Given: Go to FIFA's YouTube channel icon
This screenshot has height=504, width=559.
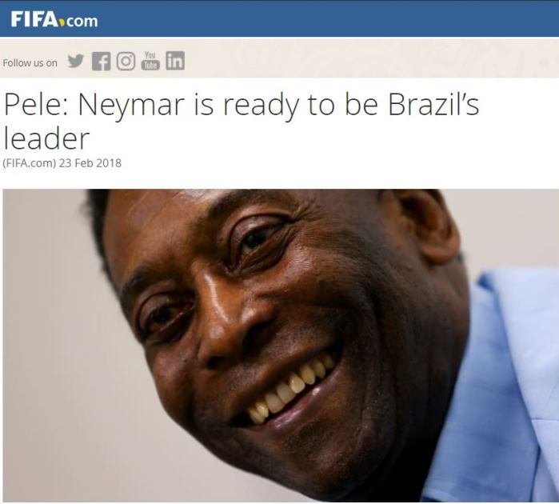Looking at the screenshot, I should click(x=150, y=61).
